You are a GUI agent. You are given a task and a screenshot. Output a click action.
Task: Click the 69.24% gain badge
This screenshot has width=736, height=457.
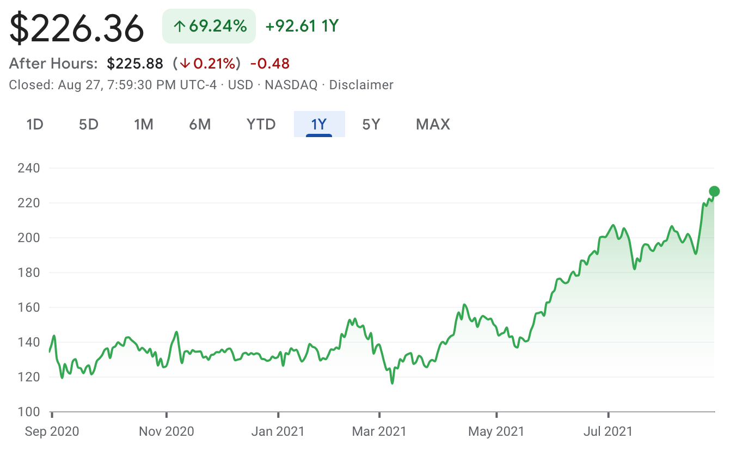209,26
